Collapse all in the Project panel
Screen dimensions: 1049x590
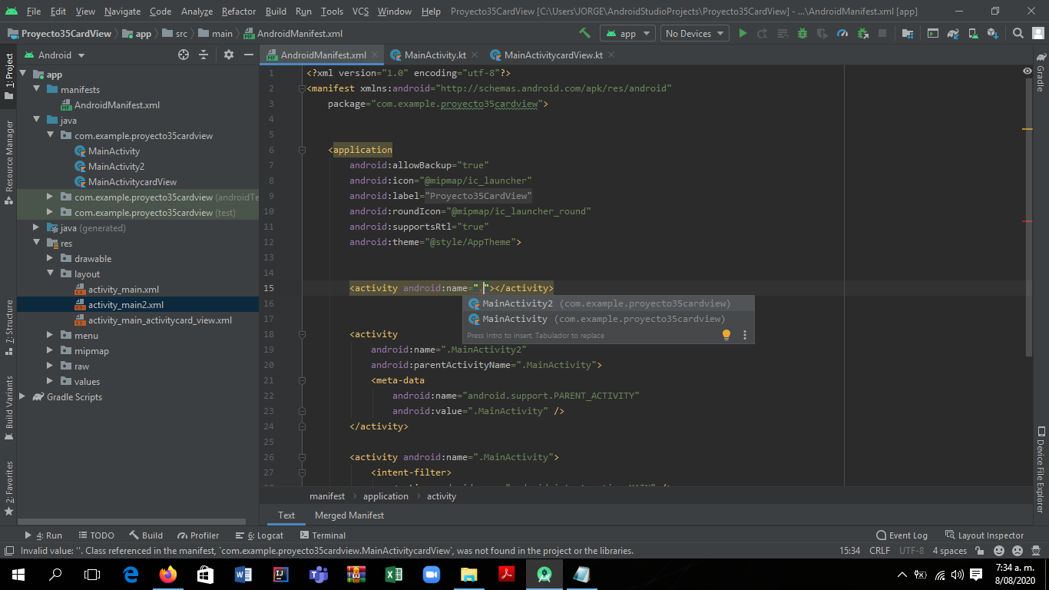pyautogui.click(x=204, y=55)
